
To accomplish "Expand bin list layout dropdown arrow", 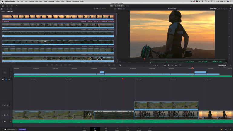I will point(4,9).
